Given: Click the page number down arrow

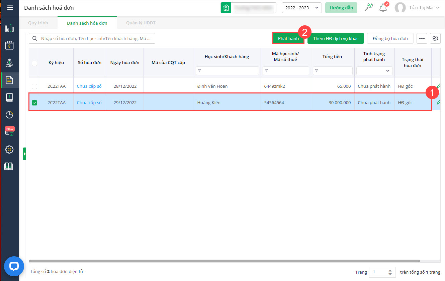Looking at the screenshot, I should 390,274.
